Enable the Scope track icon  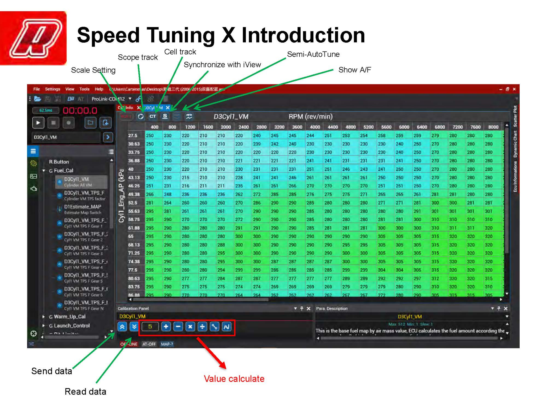point(140,117)
